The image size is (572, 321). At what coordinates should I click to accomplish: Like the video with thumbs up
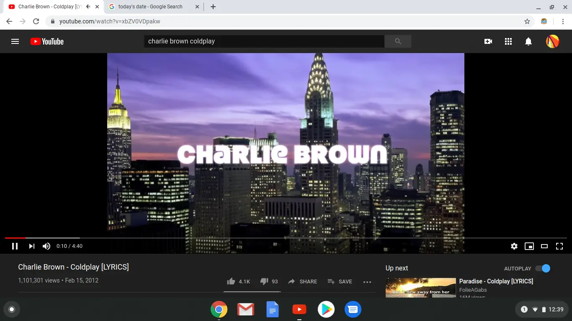pos(238,281)
